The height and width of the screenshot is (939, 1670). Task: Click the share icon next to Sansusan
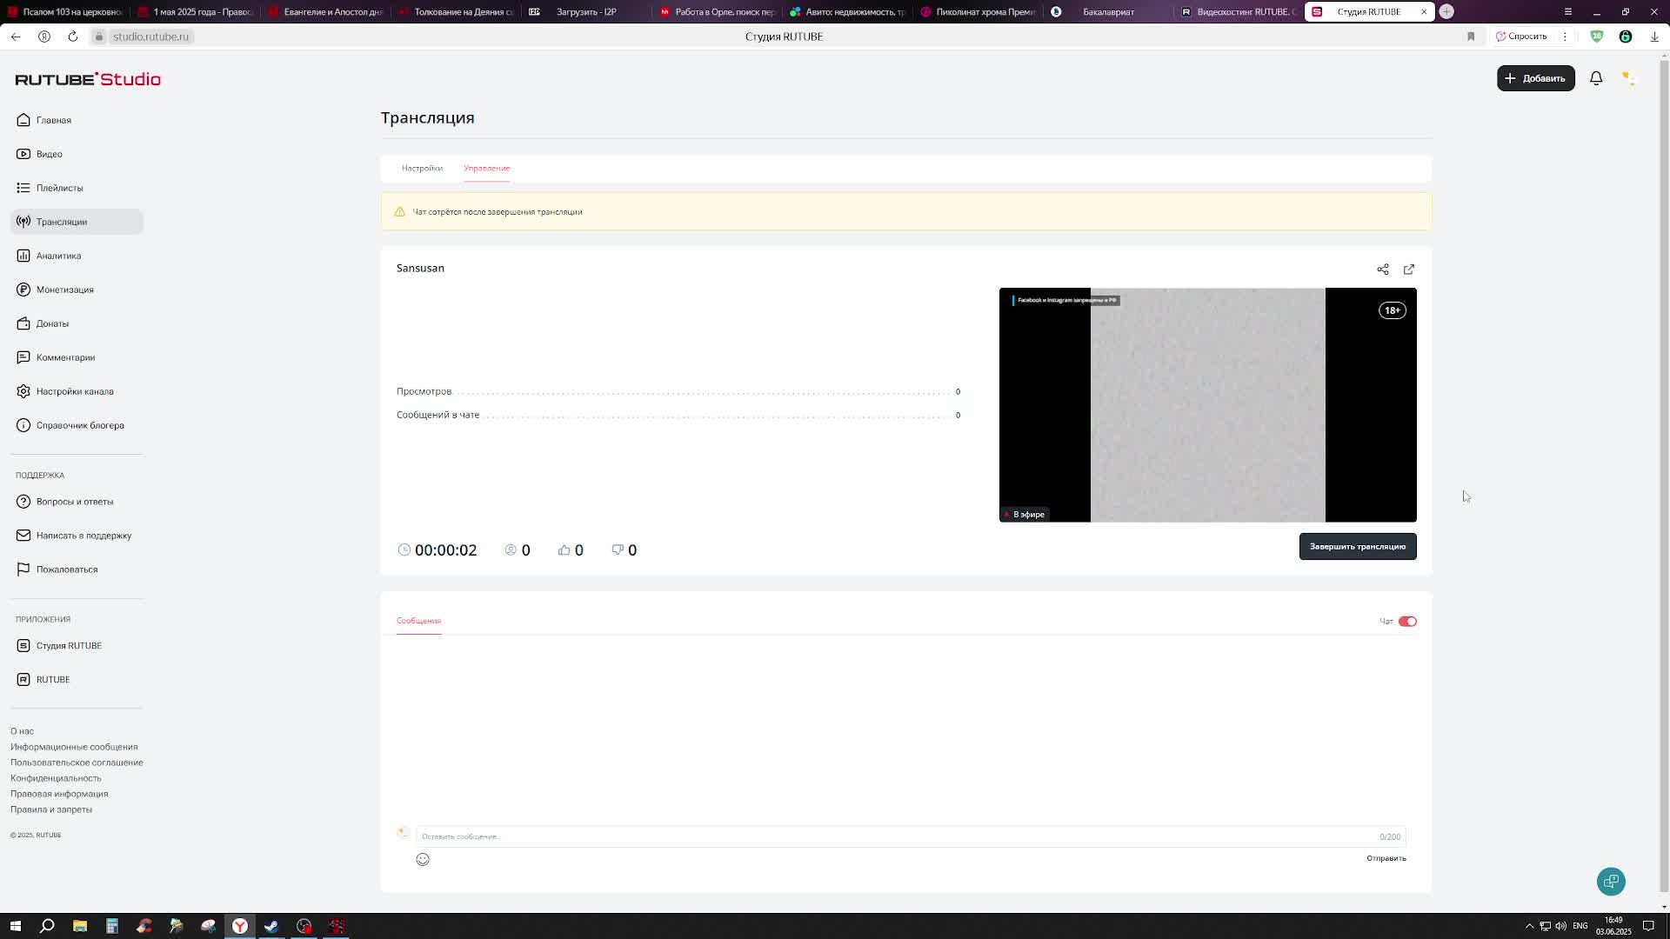[1383, 270]
